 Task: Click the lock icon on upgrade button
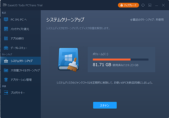pyautogui.click(x=122, y=5)
